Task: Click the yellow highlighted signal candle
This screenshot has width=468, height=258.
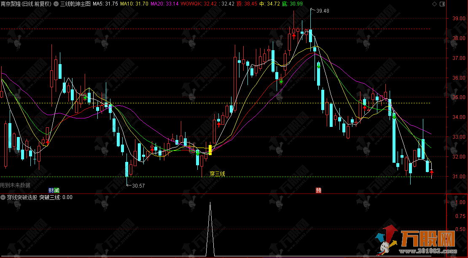Action: [x=210, y=150]
